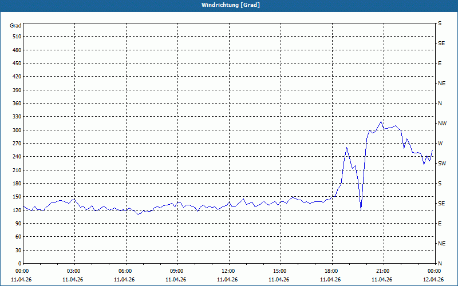This screenshot has width=458, height=286.
Task: Select the 11.04.26 date under 12:00
Action: pyautogui.click(x=227, y=280)
